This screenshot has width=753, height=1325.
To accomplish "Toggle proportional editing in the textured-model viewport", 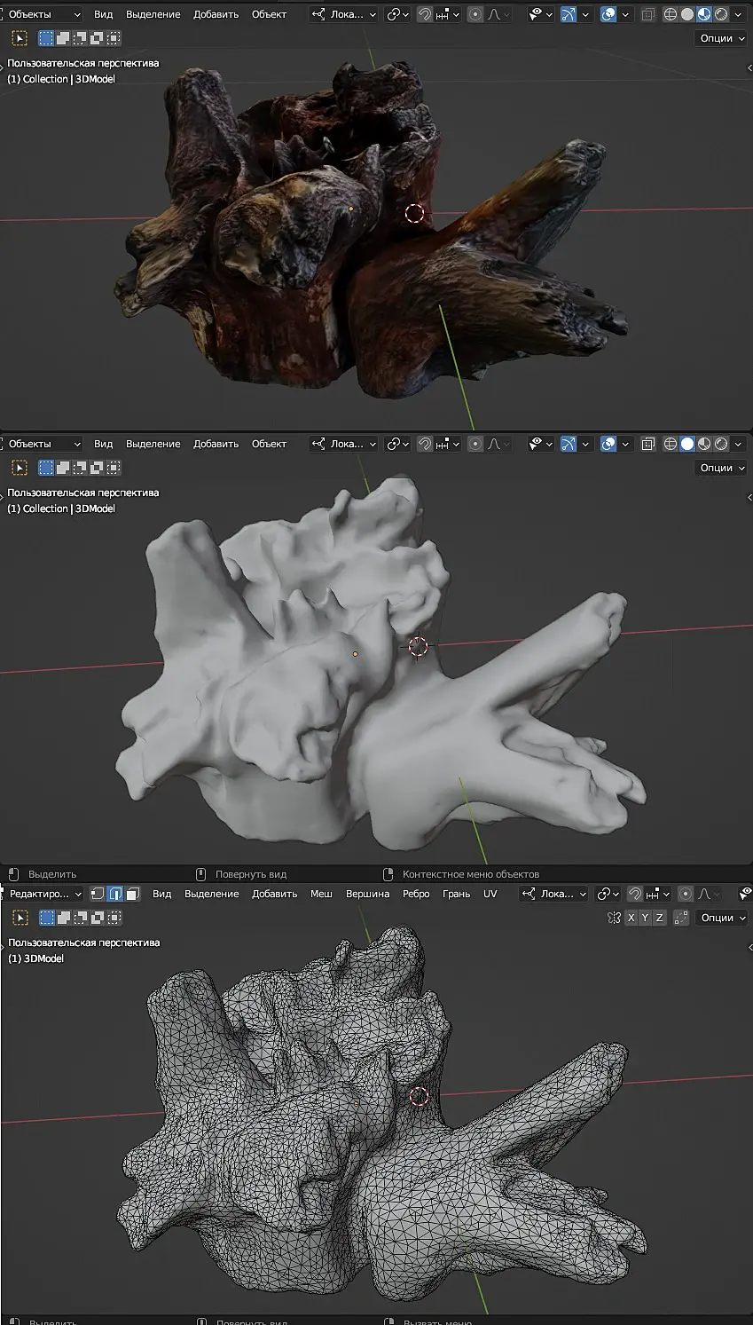I will click(475, 14).
